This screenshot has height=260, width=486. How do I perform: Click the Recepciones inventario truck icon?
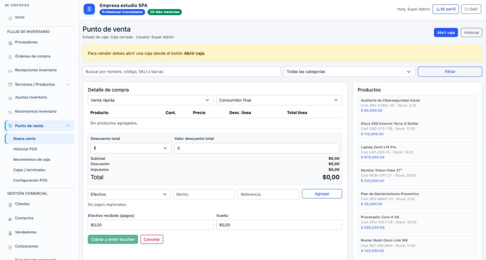point(10,71)
